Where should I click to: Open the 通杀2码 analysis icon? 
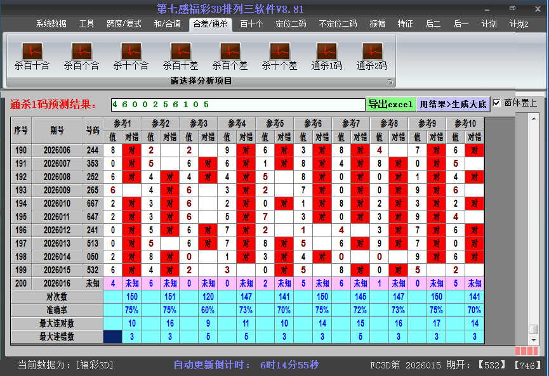click(372, 56)
